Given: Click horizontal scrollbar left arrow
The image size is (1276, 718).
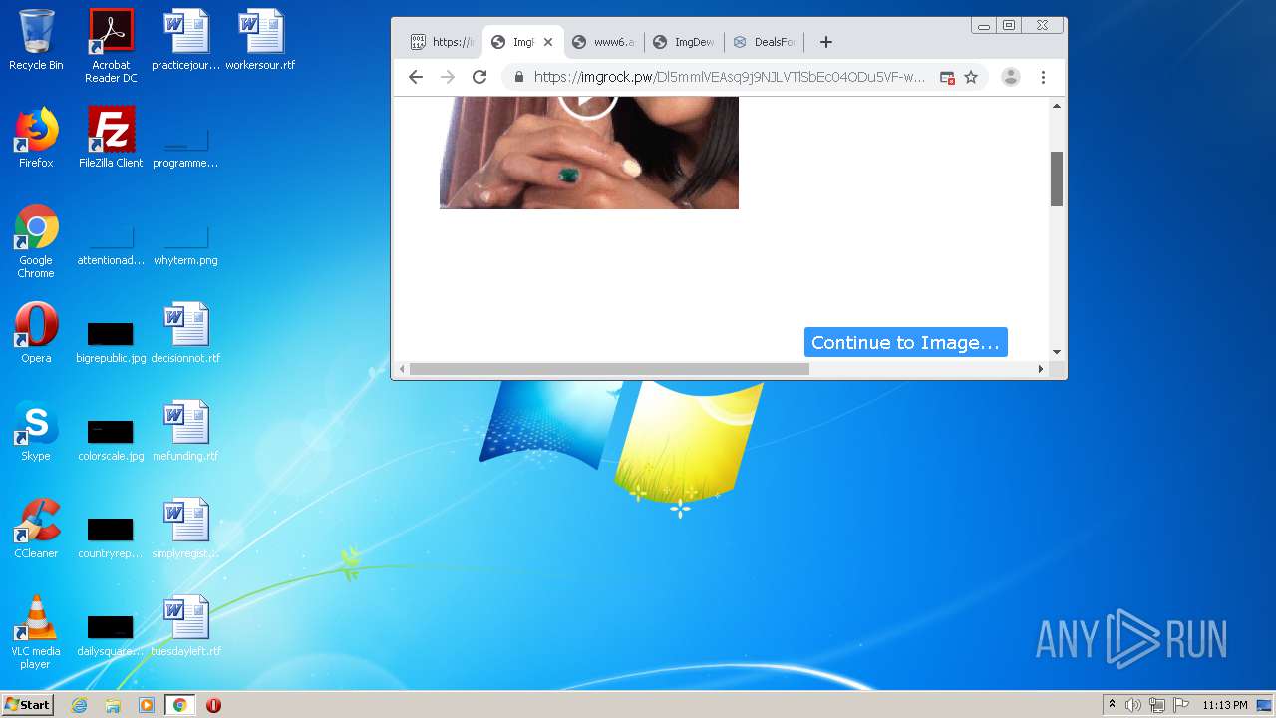Looking at the screenshot, I should coord(403,369).
